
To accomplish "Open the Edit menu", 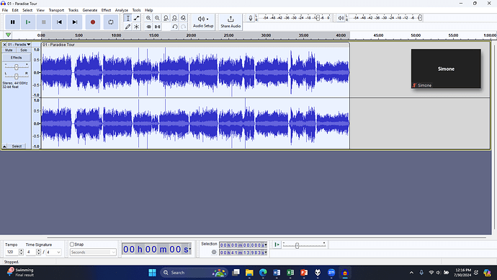I will [15, 10].
